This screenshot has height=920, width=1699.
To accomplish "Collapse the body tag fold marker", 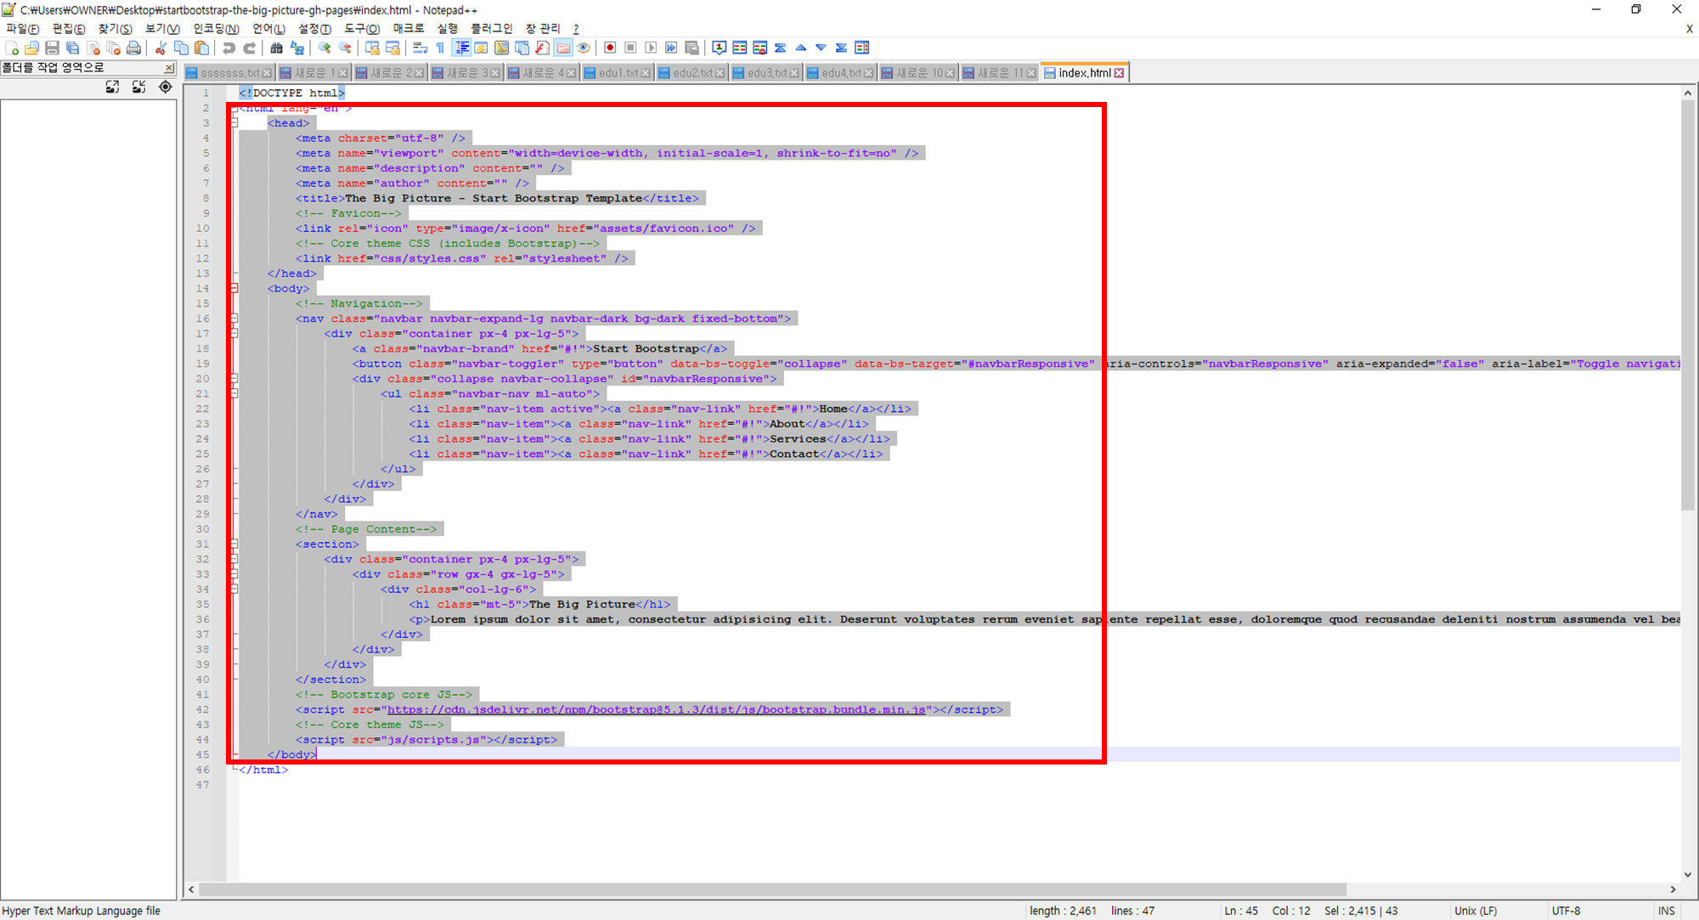I will pos(234,289).
